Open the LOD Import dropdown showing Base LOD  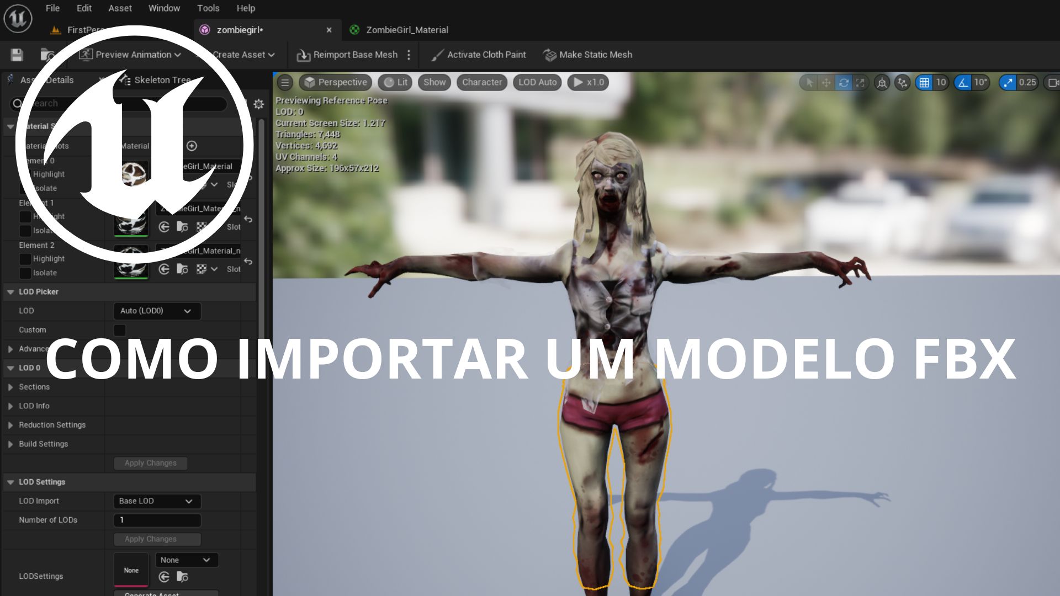click(x=156, y=501)
